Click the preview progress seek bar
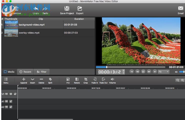This screenshot has width=185, height=120. [x=130, y=67]
